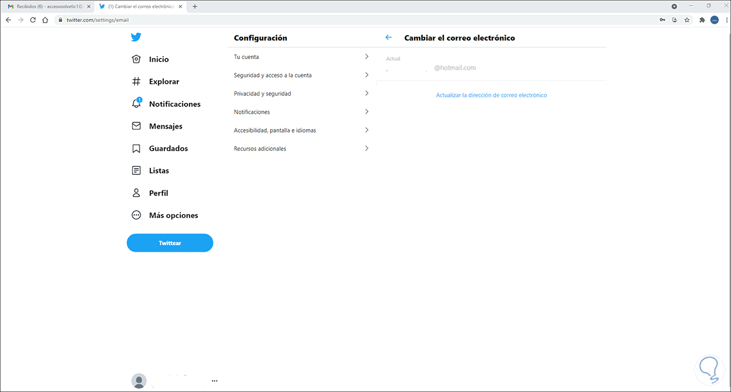Expand Recursos adicionales chevron
Viewport: 731px width, 392px height.
pos(367,148)
